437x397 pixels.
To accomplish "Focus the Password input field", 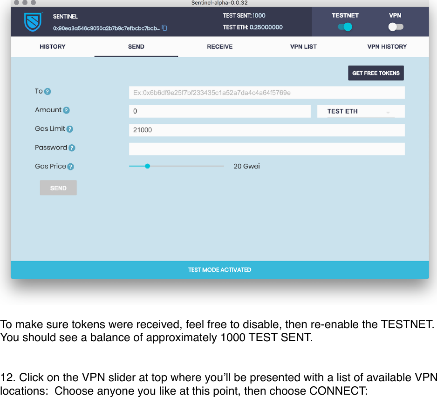I will pyautogui.click(x=266, y=149).
